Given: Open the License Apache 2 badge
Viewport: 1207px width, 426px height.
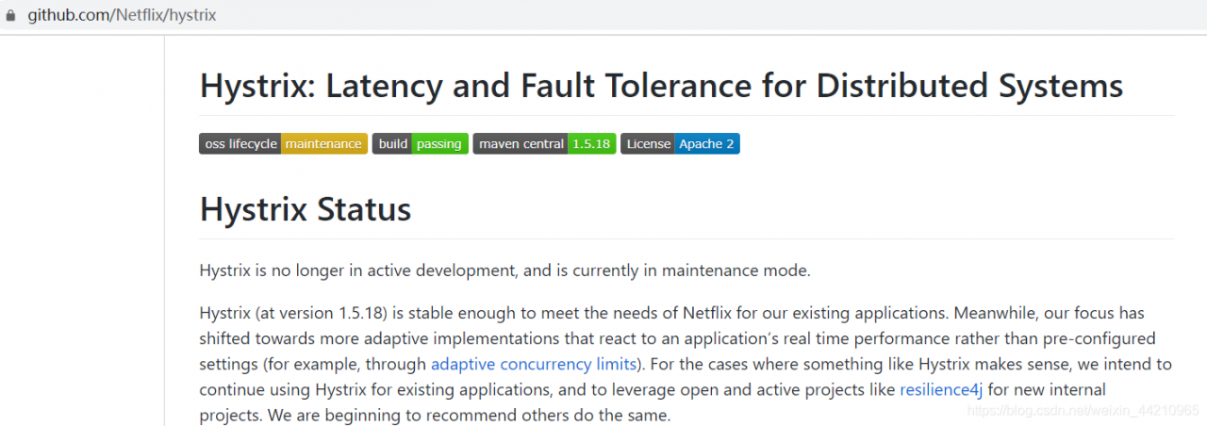Looking at the screenshot, I should coord(680,143).
